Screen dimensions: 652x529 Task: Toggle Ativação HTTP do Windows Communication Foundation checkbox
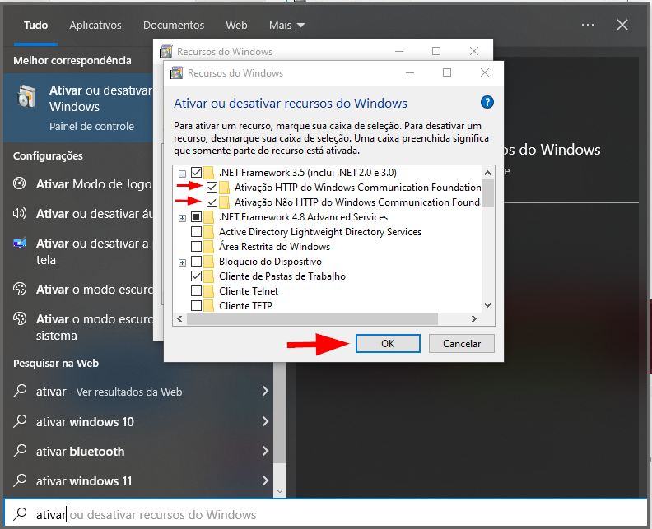(212, 188)
